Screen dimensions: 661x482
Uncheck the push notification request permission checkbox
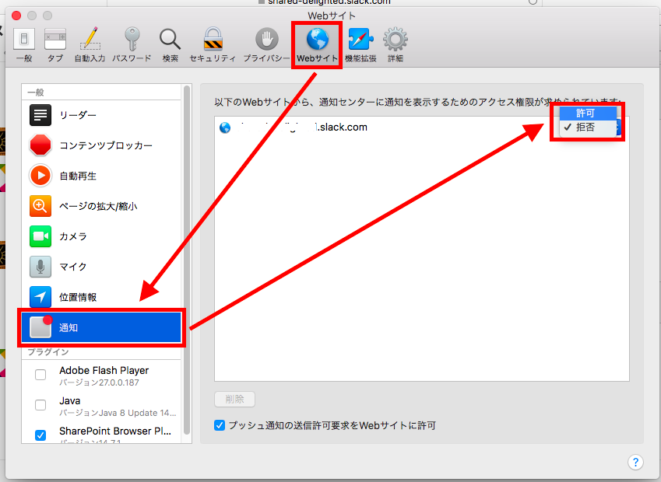point(220,425)
